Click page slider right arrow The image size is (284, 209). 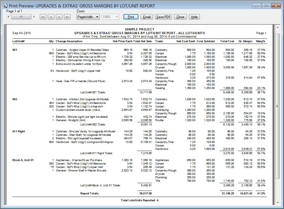pyautogui.click(x=34, y=17)
